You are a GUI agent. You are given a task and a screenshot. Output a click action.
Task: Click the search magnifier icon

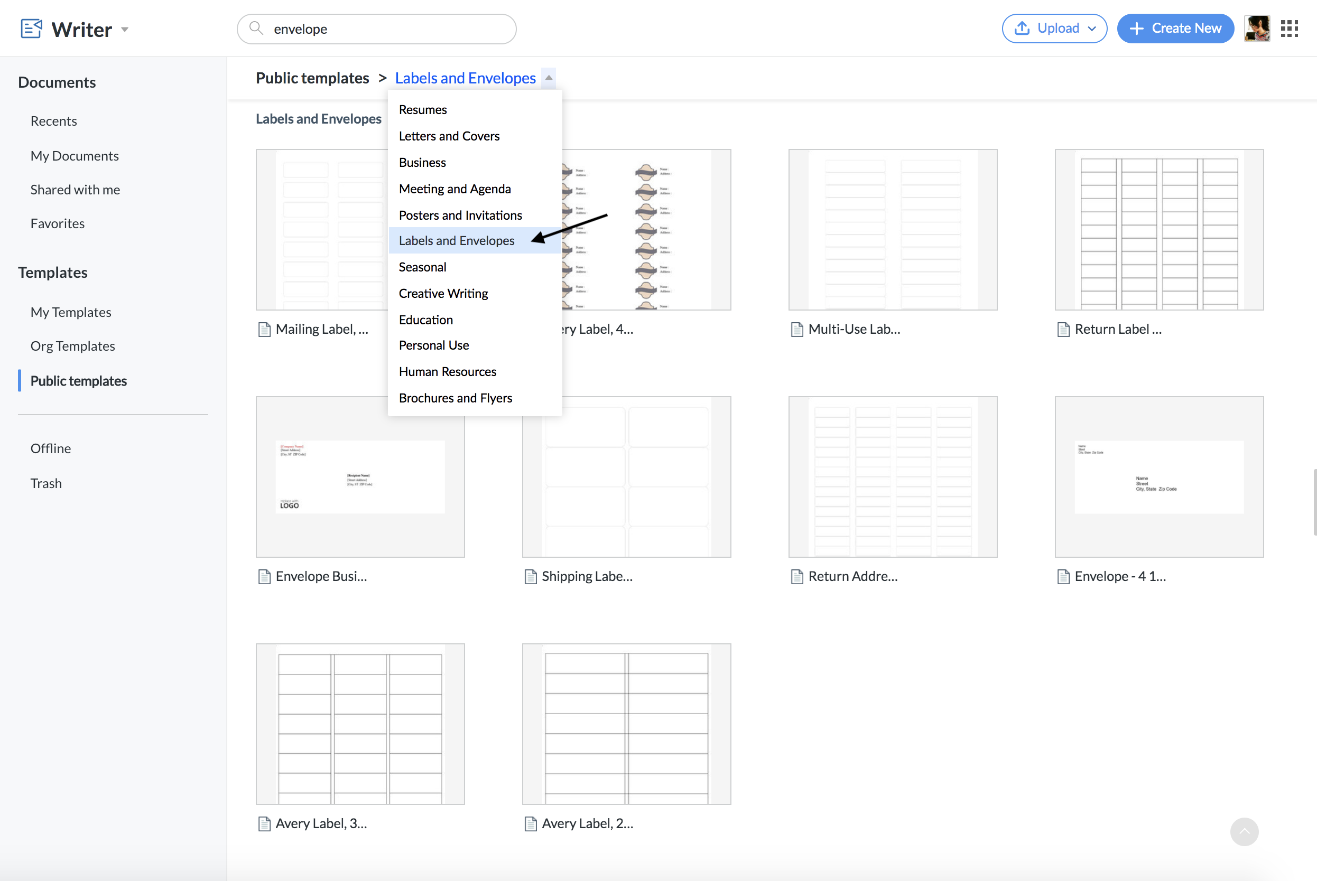coord(256,28)
